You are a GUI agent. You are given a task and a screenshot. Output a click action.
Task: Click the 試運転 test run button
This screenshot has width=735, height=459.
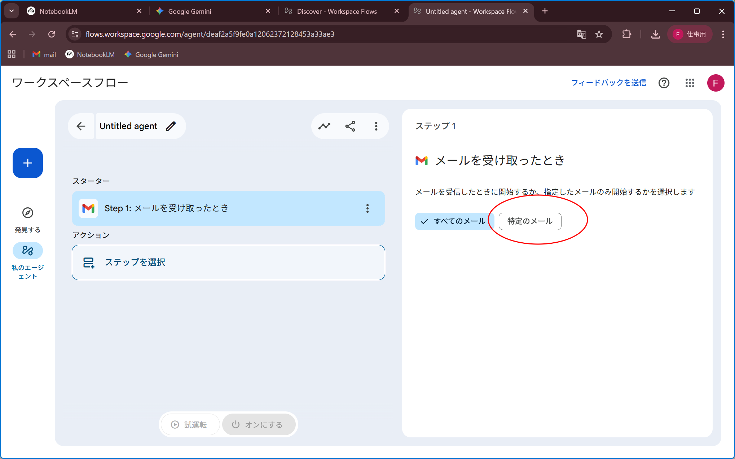click(x=189, y=425)
